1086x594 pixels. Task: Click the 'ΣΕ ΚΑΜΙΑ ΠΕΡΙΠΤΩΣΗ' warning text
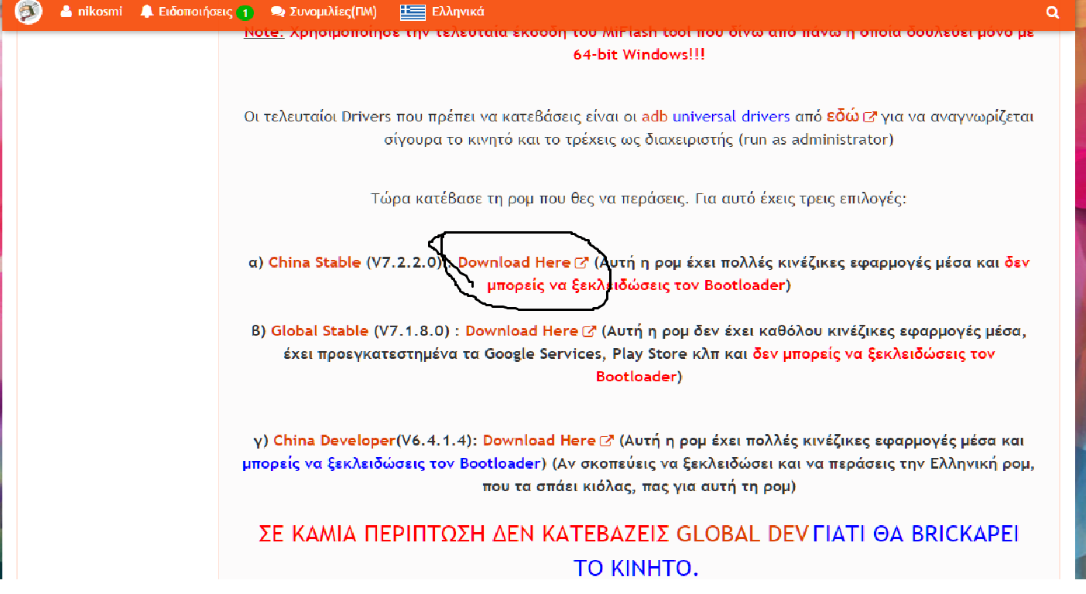(373, 534)
